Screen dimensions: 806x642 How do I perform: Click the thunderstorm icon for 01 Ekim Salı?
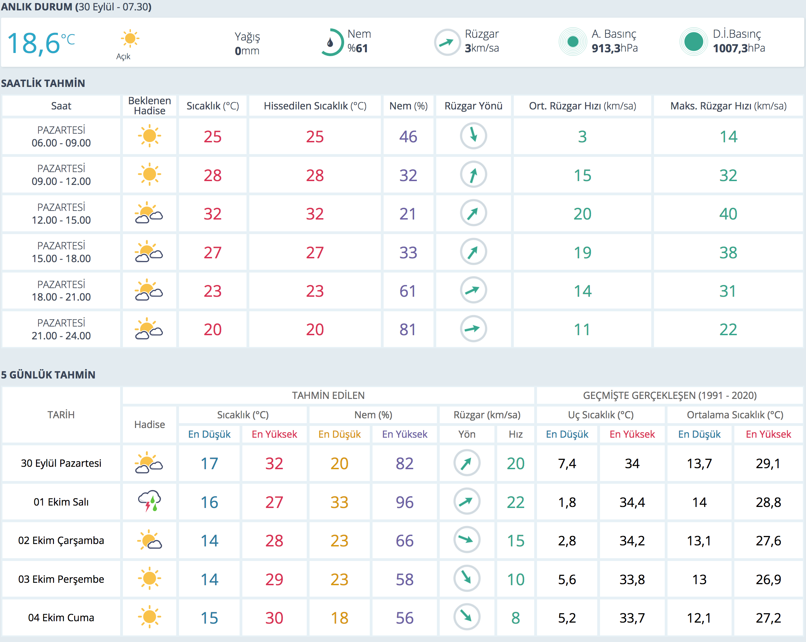click(x=149, y=501)
